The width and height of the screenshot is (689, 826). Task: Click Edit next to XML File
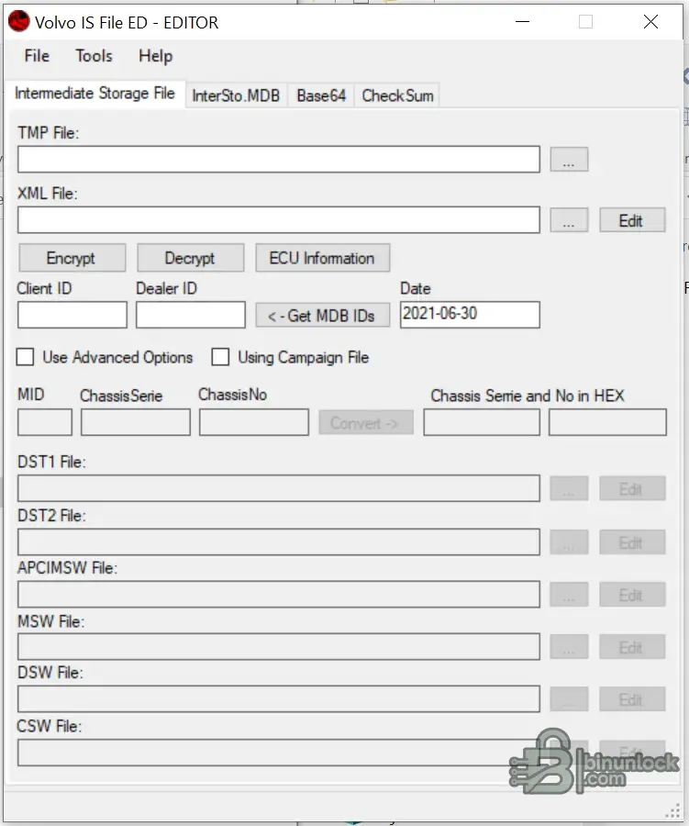click(632, 219)
